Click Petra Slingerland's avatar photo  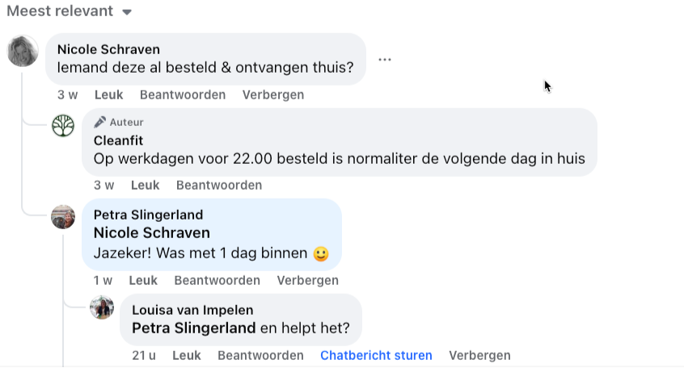pyautogui.click(x=63, y=217)
